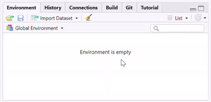Screen dimensions: 211x102
Task: Clear objects with the broom icon
Action: 89,17
